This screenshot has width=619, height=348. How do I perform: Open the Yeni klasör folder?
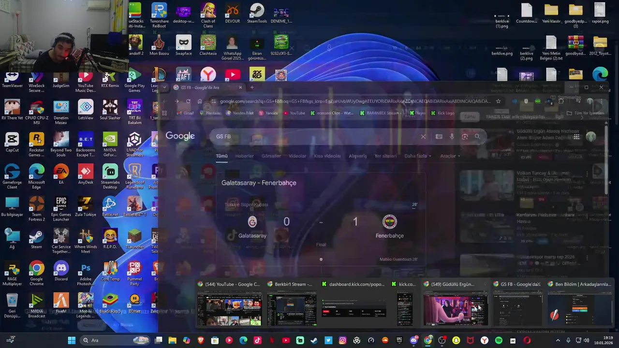[x=551, y=14]
